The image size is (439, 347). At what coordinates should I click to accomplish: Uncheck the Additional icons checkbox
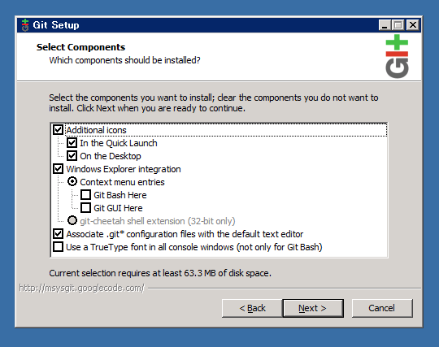[x=58, y=130]
